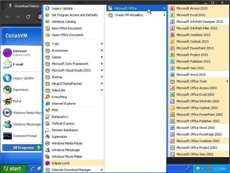Viewport: 230px width, 173px height.
Task: Open Internet Download Manager folder
Action: coord(74,170)
